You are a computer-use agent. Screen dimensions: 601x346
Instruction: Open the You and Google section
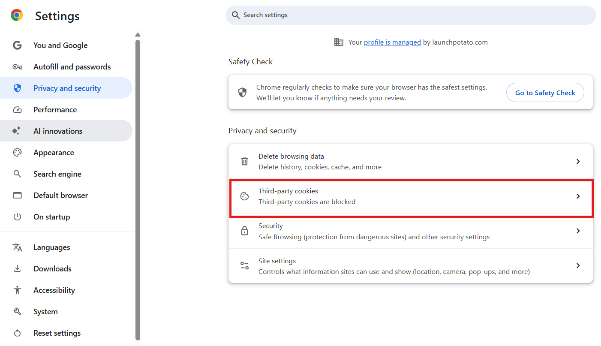pos(66,45)
